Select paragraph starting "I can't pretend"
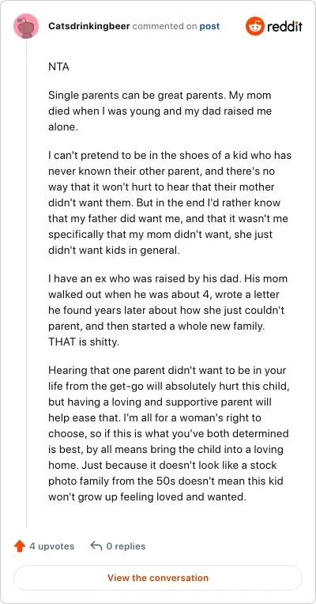 (x=170, y=203)
